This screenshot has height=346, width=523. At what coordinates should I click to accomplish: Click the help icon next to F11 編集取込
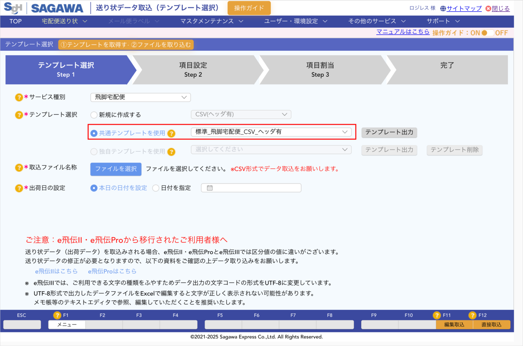click(x=437, y=315)
